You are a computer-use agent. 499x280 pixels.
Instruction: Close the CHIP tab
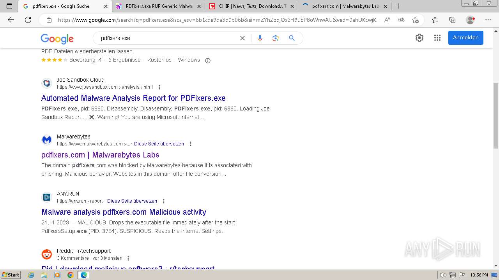(292, 6)
